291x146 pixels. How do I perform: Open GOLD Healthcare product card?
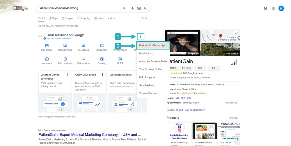(x=205, y=134)
